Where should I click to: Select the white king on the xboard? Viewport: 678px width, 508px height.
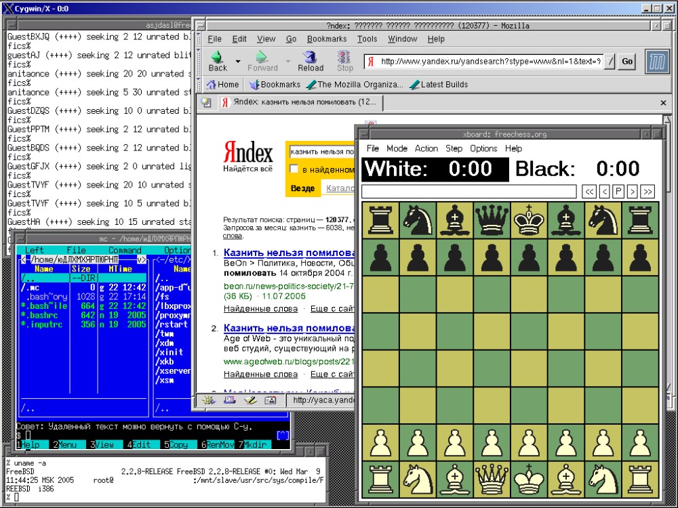[528, 480]
